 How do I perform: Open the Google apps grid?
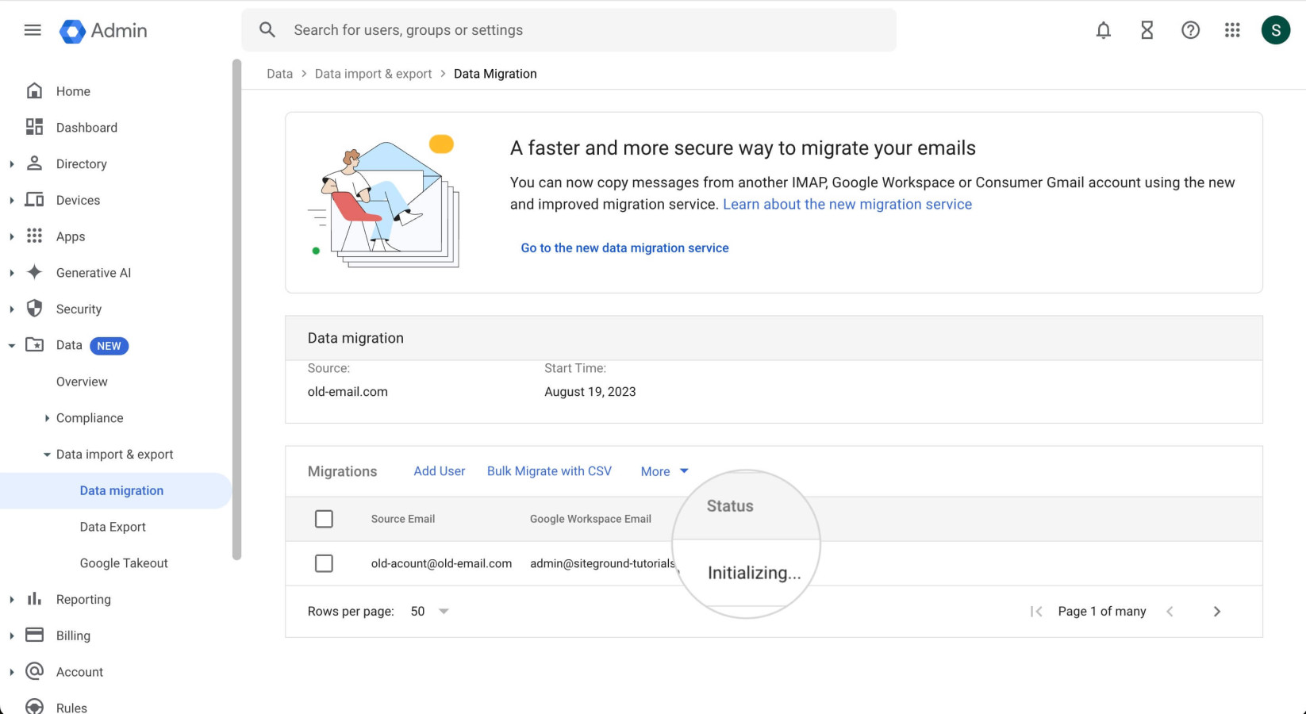[1232, 30]
